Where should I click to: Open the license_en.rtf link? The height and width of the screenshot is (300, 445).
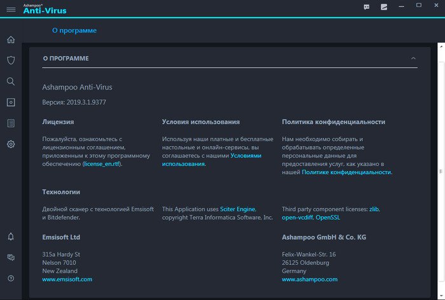coord(102,163)
